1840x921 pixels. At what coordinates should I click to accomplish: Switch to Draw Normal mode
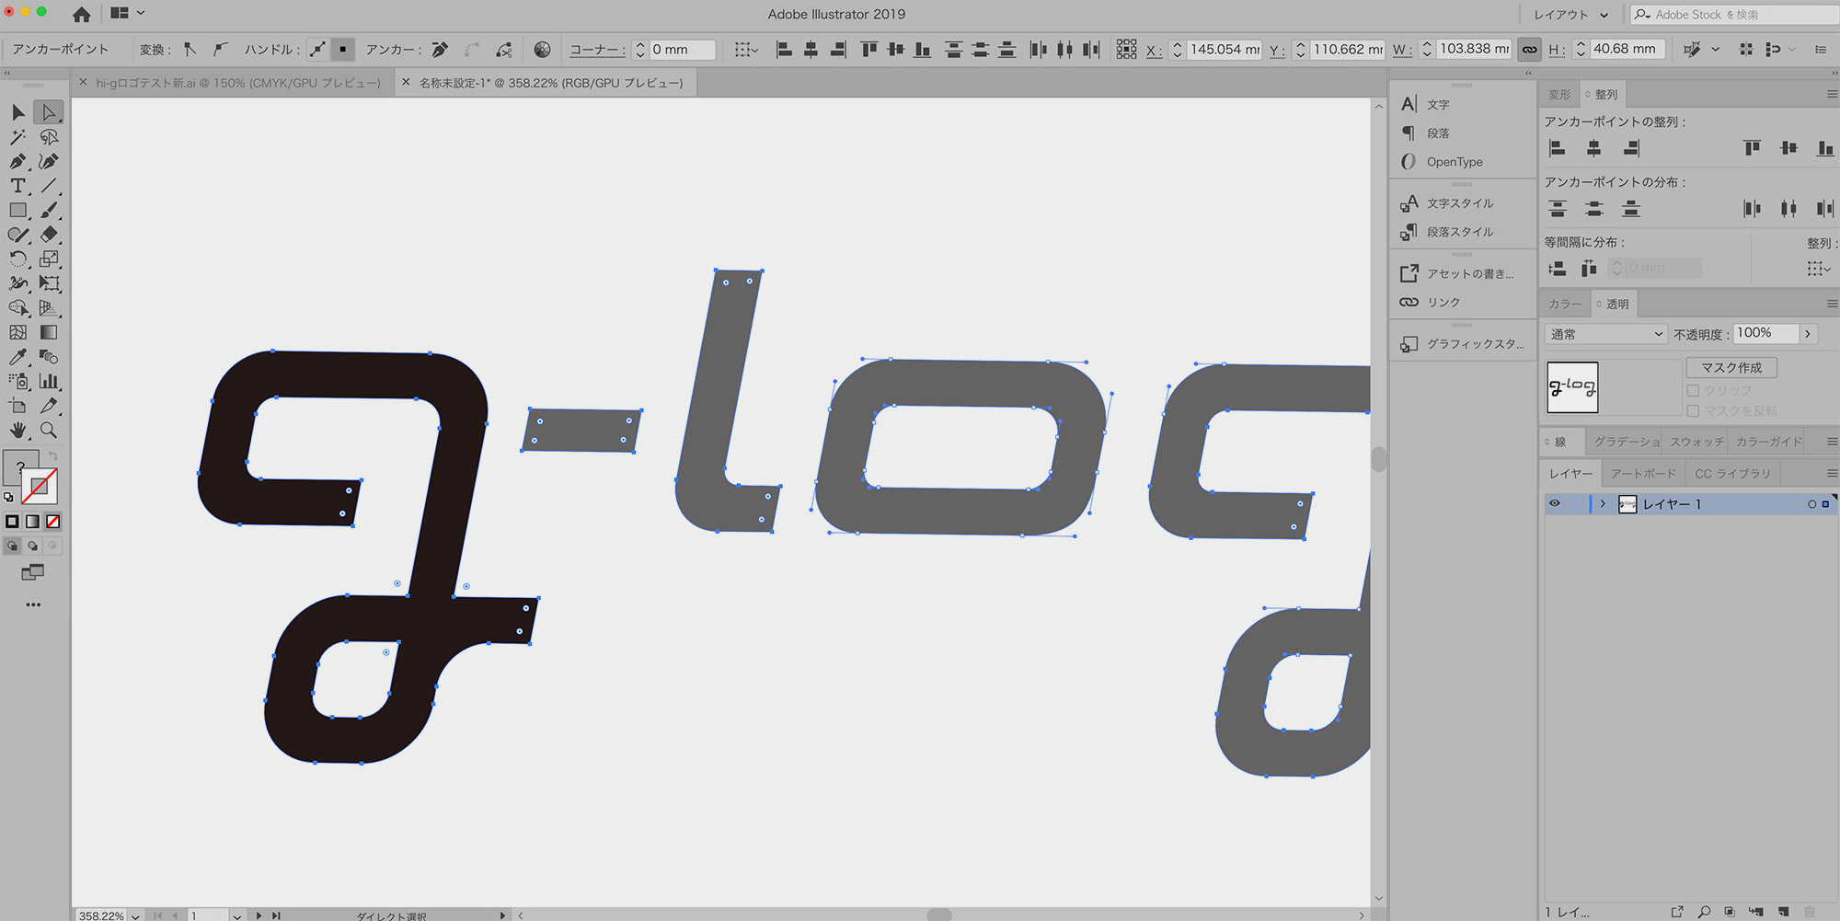[x=12, y=546]
